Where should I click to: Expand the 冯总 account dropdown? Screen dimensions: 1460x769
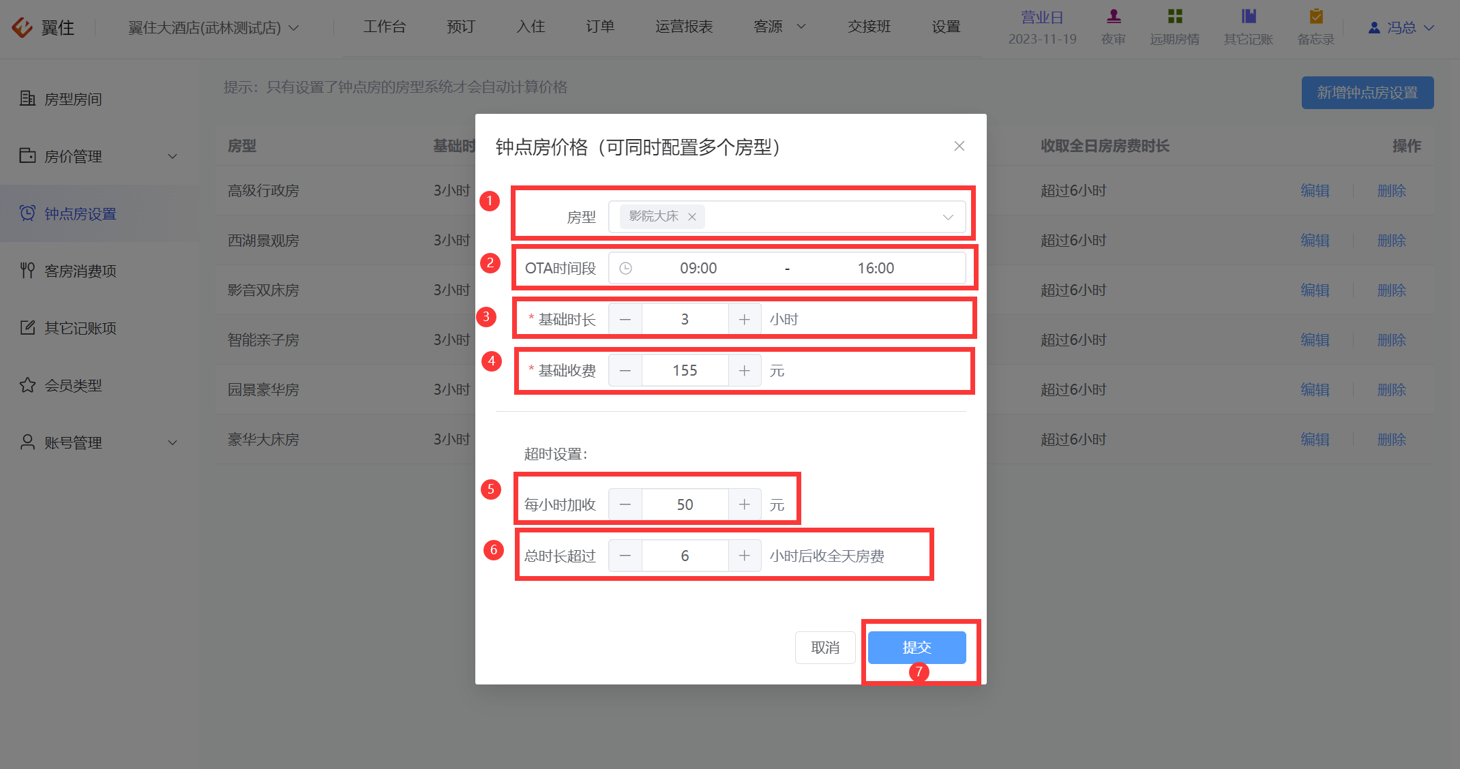pyautogui.click(x=1429, y=28)
